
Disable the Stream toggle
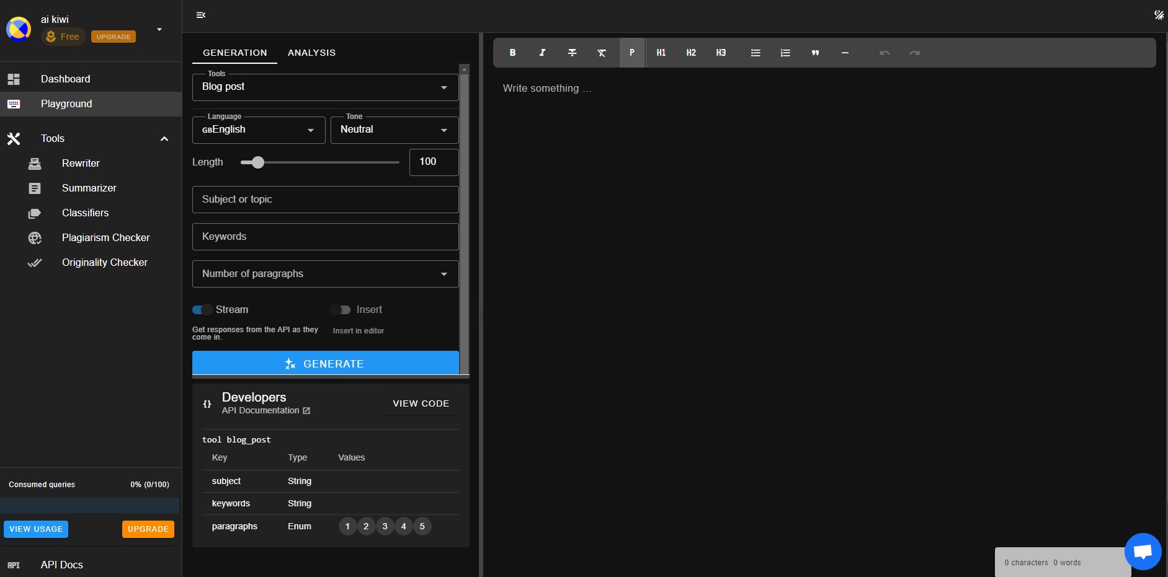(x=202, y=310)
